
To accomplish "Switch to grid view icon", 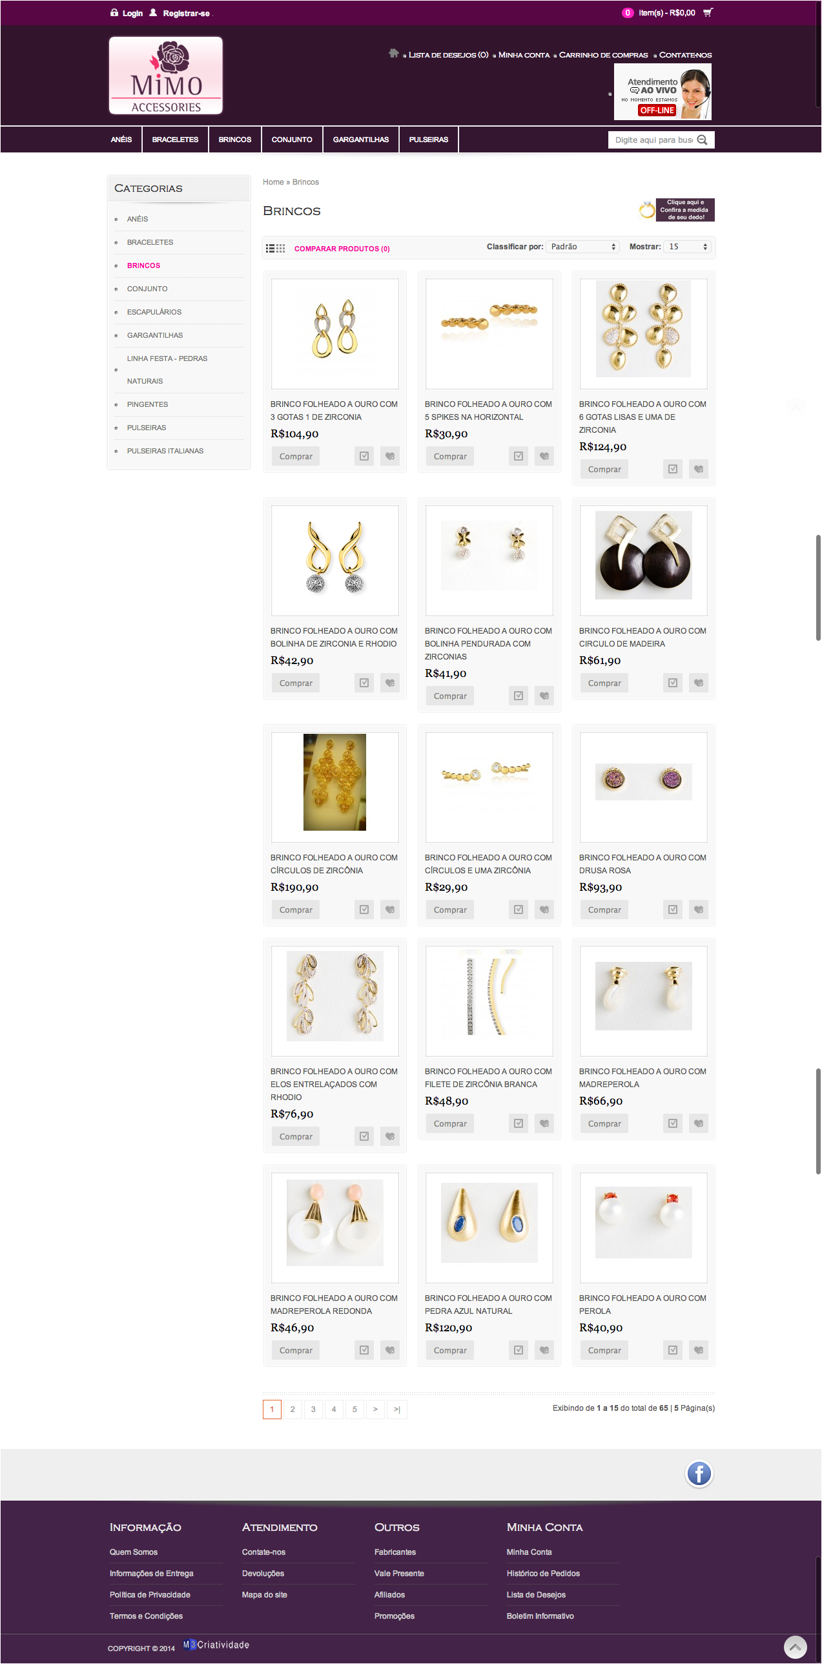I will tap(281, 248).
